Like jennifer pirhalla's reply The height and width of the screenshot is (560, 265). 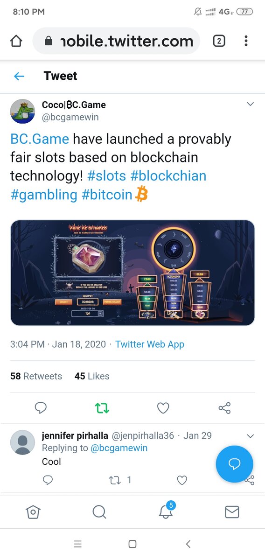pyautogui.click(x=182, y=480)
